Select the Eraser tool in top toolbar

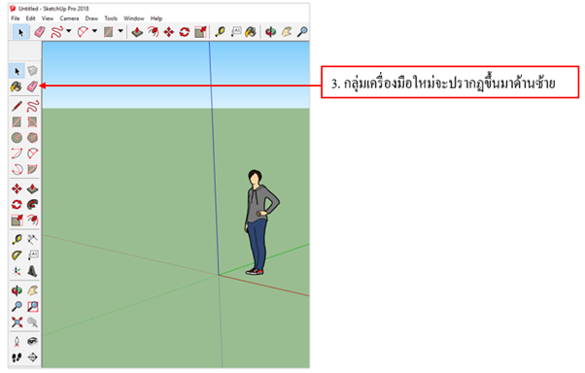click(40, 32)
